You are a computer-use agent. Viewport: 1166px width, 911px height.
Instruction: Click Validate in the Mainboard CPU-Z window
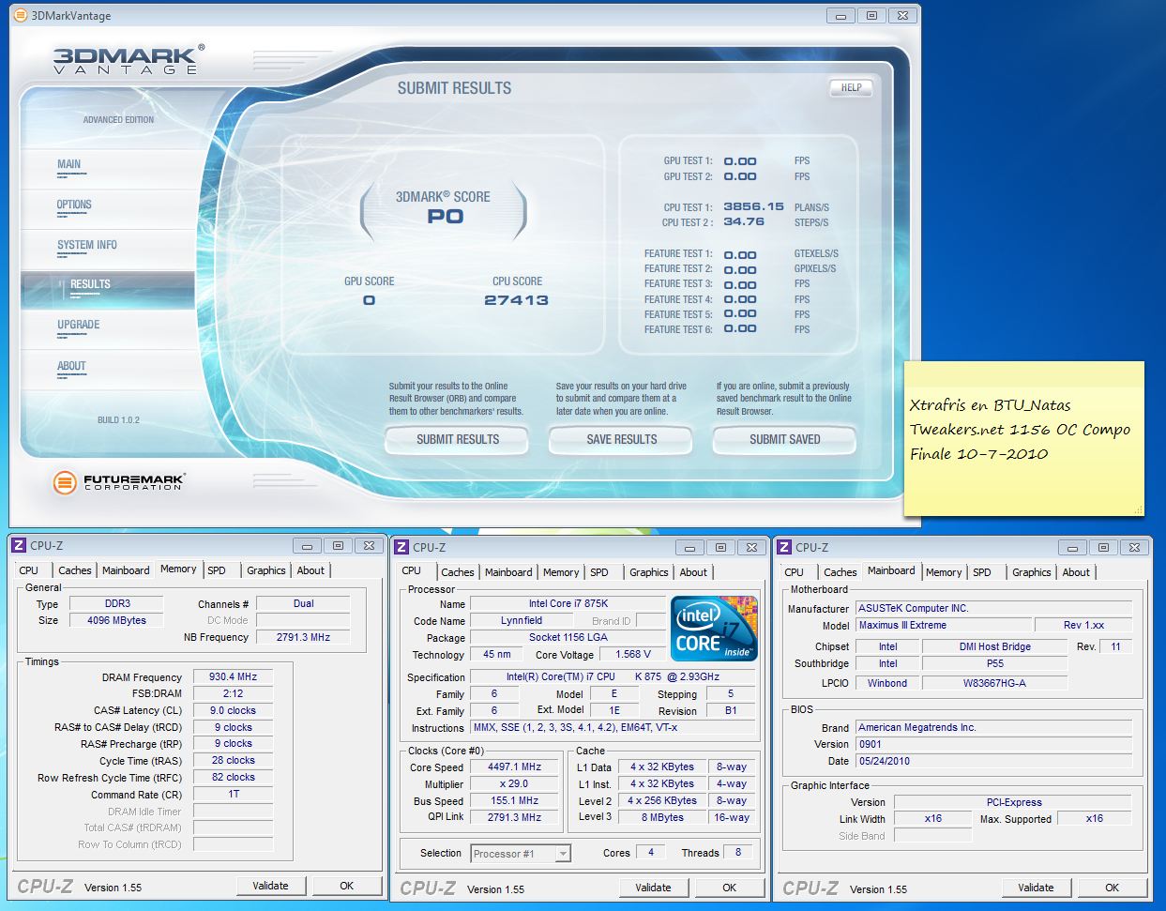1036,888
